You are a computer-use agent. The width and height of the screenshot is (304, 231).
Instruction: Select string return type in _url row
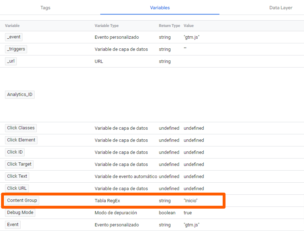tap(165, 61)
